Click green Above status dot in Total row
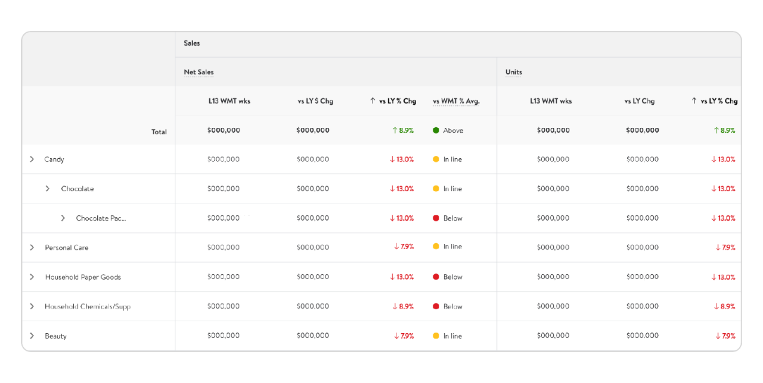763x383 pixels. click(436, 130)
